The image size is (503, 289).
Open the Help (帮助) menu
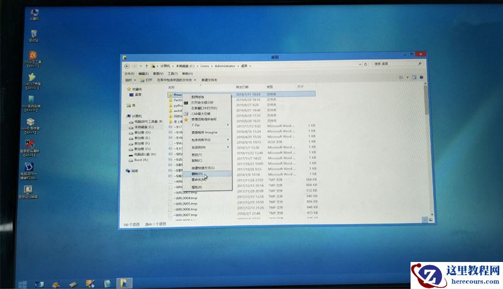[x=187, y=74]
